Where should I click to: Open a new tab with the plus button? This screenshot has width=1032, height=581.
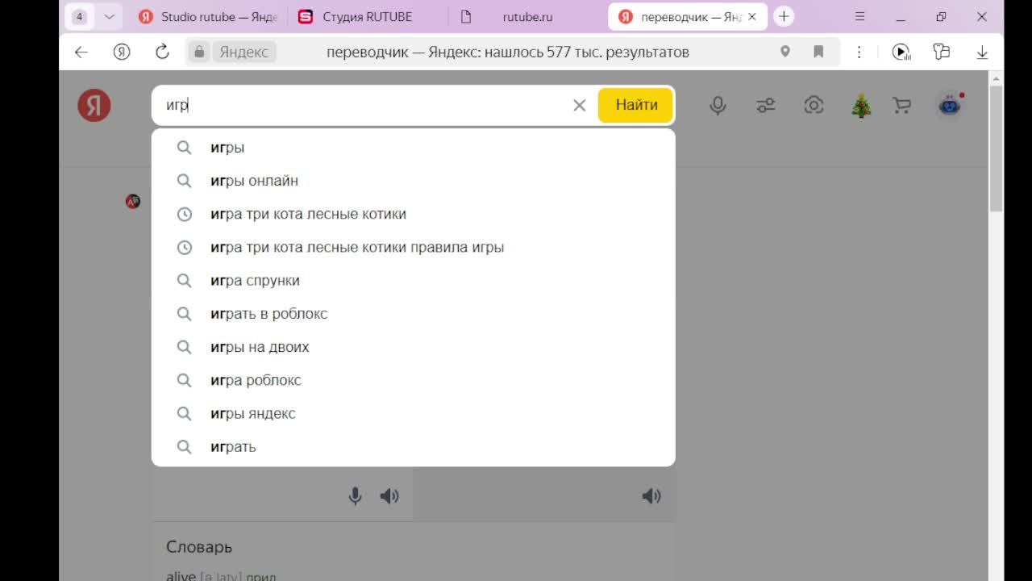[783, 17]
